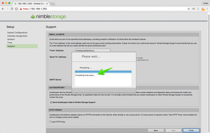Click the red security warning triangle

(21, 9)
